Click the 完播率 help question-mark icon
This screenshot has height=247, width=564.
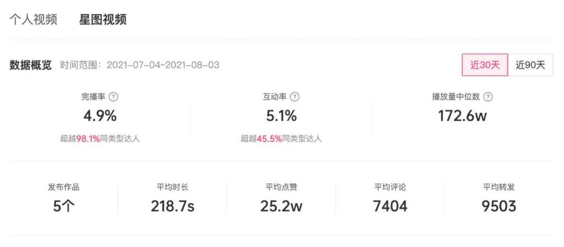pyautogui.click(x=114, y=97)
